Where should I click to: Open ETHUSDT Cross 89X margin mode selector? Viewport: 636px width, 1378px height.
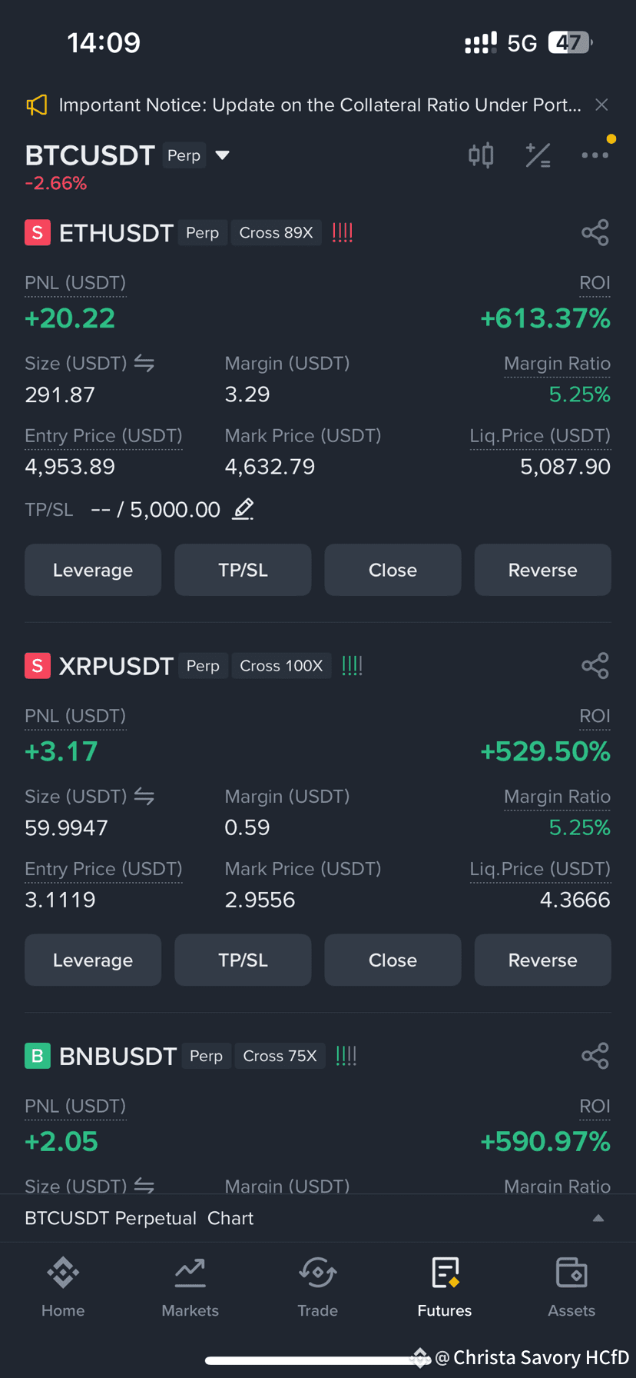276,233
